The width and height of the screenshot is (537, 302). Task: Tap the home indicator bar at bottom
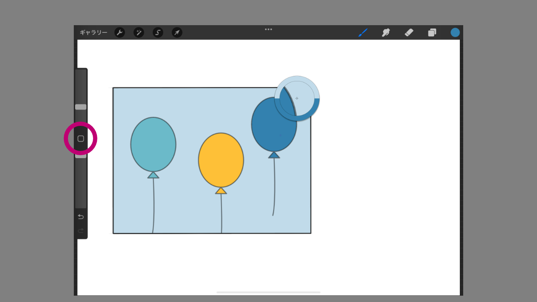268,292
